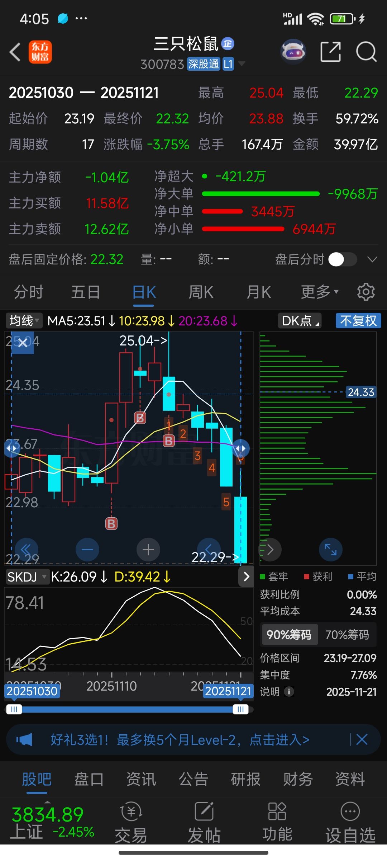Expand the after-hours section chevron
387x861 pixels.
372,259
